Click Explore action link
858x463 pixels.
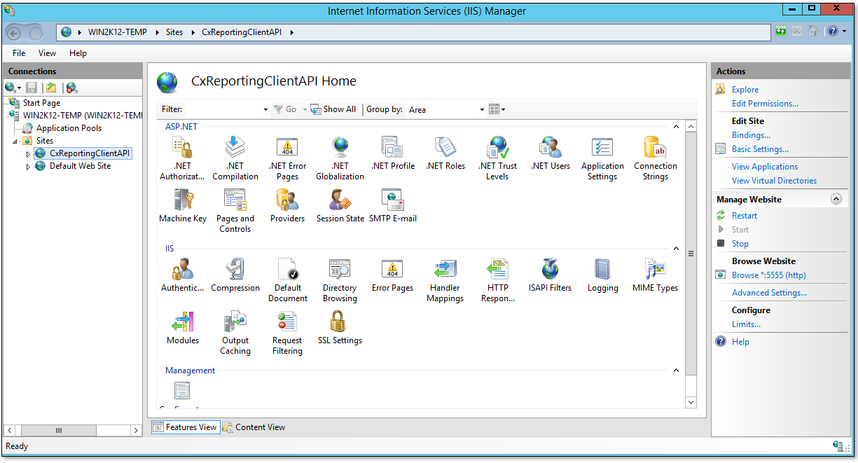coord(745,90)
